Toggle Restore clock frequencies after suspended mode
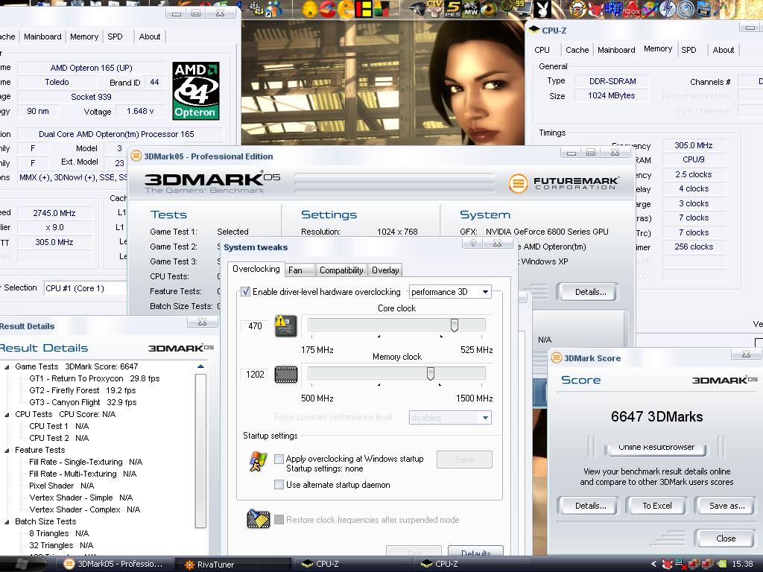The height and width of the screenshot is (572, 763). pos(279,519)
